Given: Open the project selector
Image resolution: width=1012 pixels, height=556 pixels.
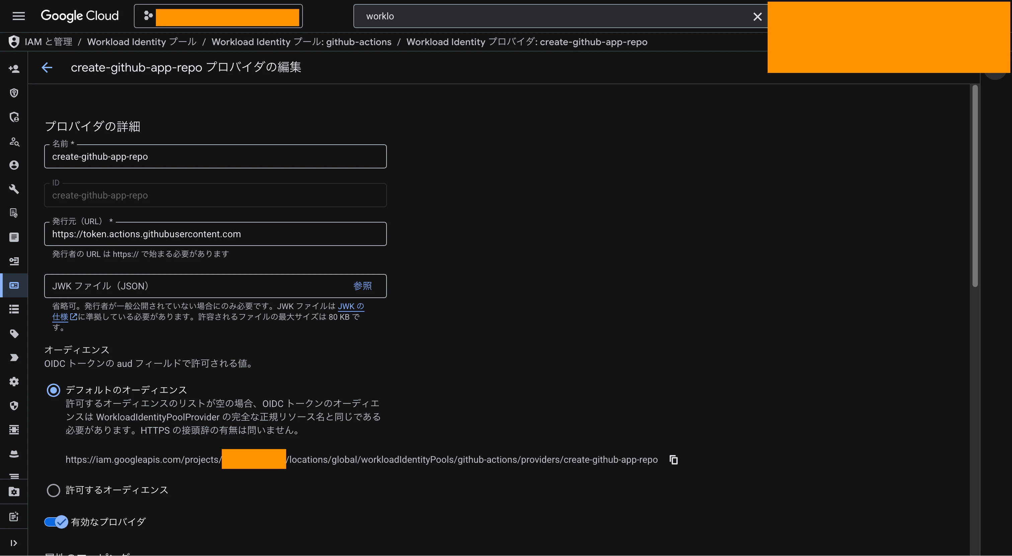Looking at the screenshot, I should tap(218, 16).
